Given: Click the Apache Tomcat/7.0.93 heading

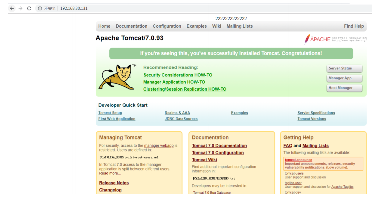Looking at the screenshot, I should click(129, 38).
